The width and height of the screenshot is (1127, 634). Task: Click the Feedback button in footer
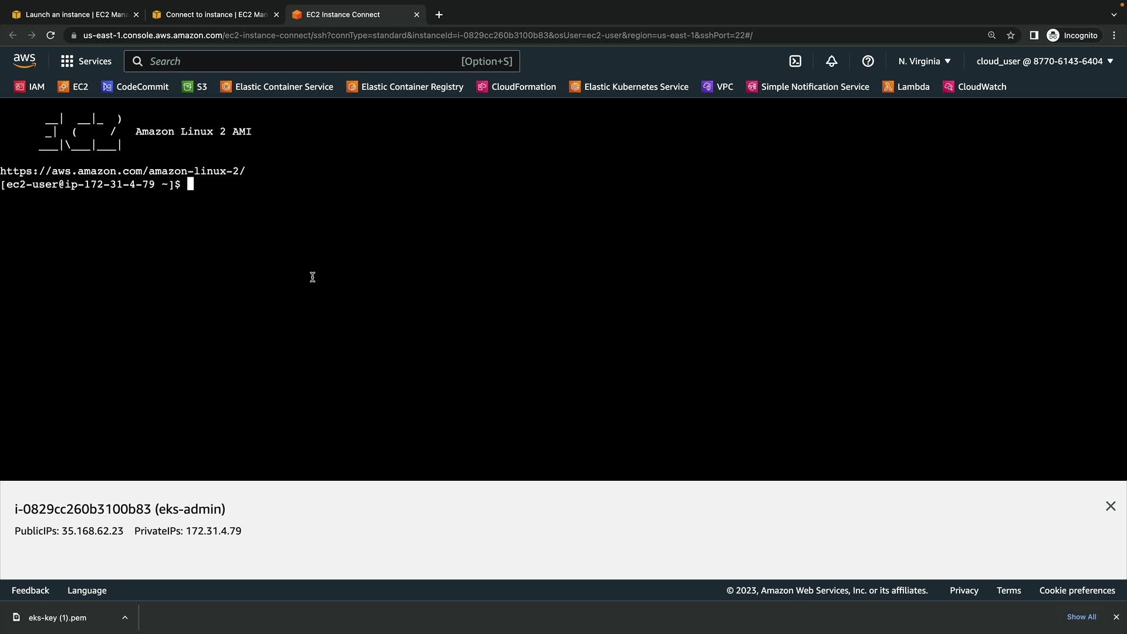point(31,591)
